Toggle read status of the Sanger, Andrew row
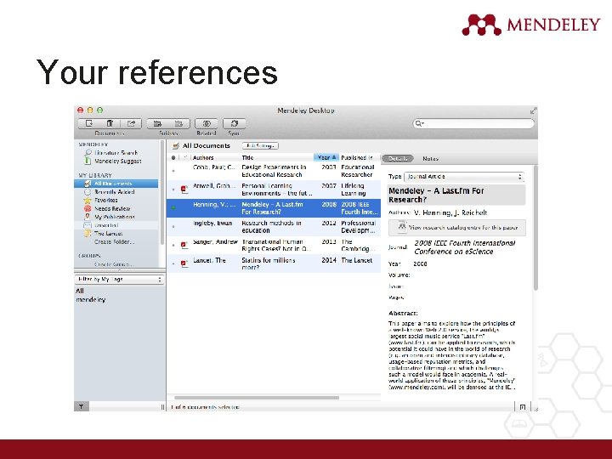This screenshot has height=459, width=612. pos(173,246)
